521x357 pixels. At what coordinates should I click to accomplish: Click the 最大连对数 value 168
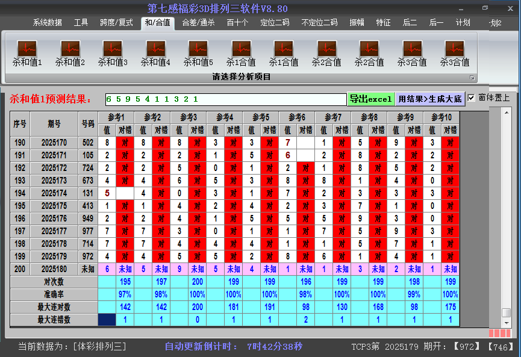click(378, 307)
